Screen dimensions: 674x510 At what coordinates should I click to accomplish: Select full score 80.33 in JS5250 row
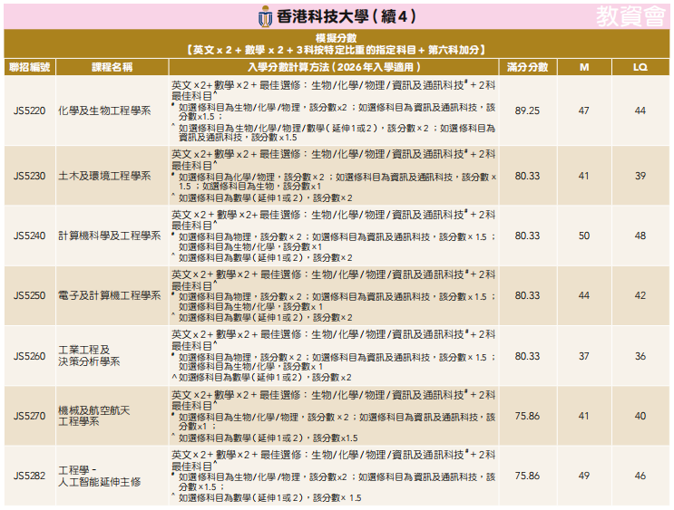[x=527, y=295]
